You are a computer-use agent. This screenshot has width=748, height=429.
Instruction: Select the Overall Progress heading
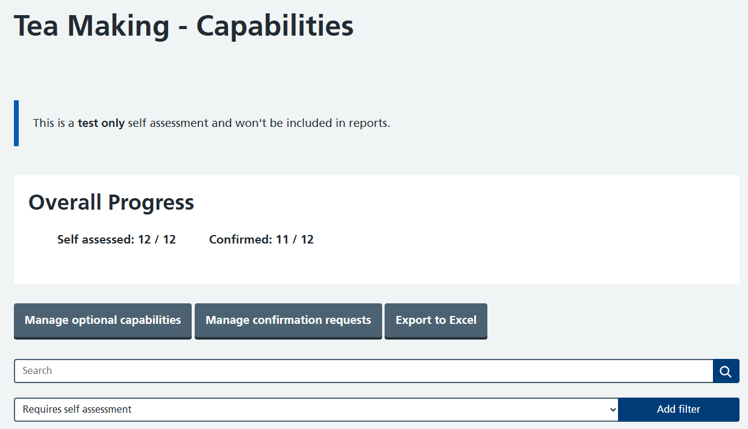[x=111, y=202]
